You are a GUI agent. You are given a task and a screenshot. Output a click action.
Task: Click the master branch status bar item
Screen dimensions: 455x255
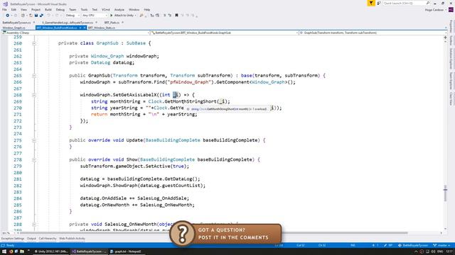pos(441,245)
